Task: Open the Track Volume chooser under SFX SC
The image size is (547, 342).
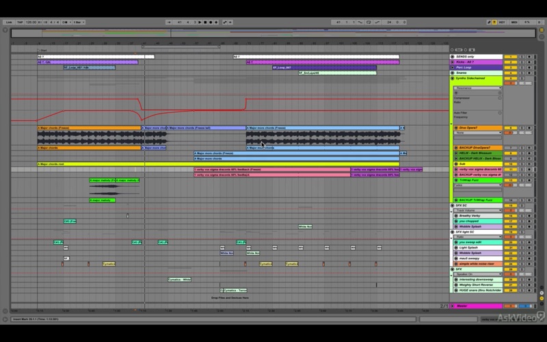Action: (x=477, y=211)
